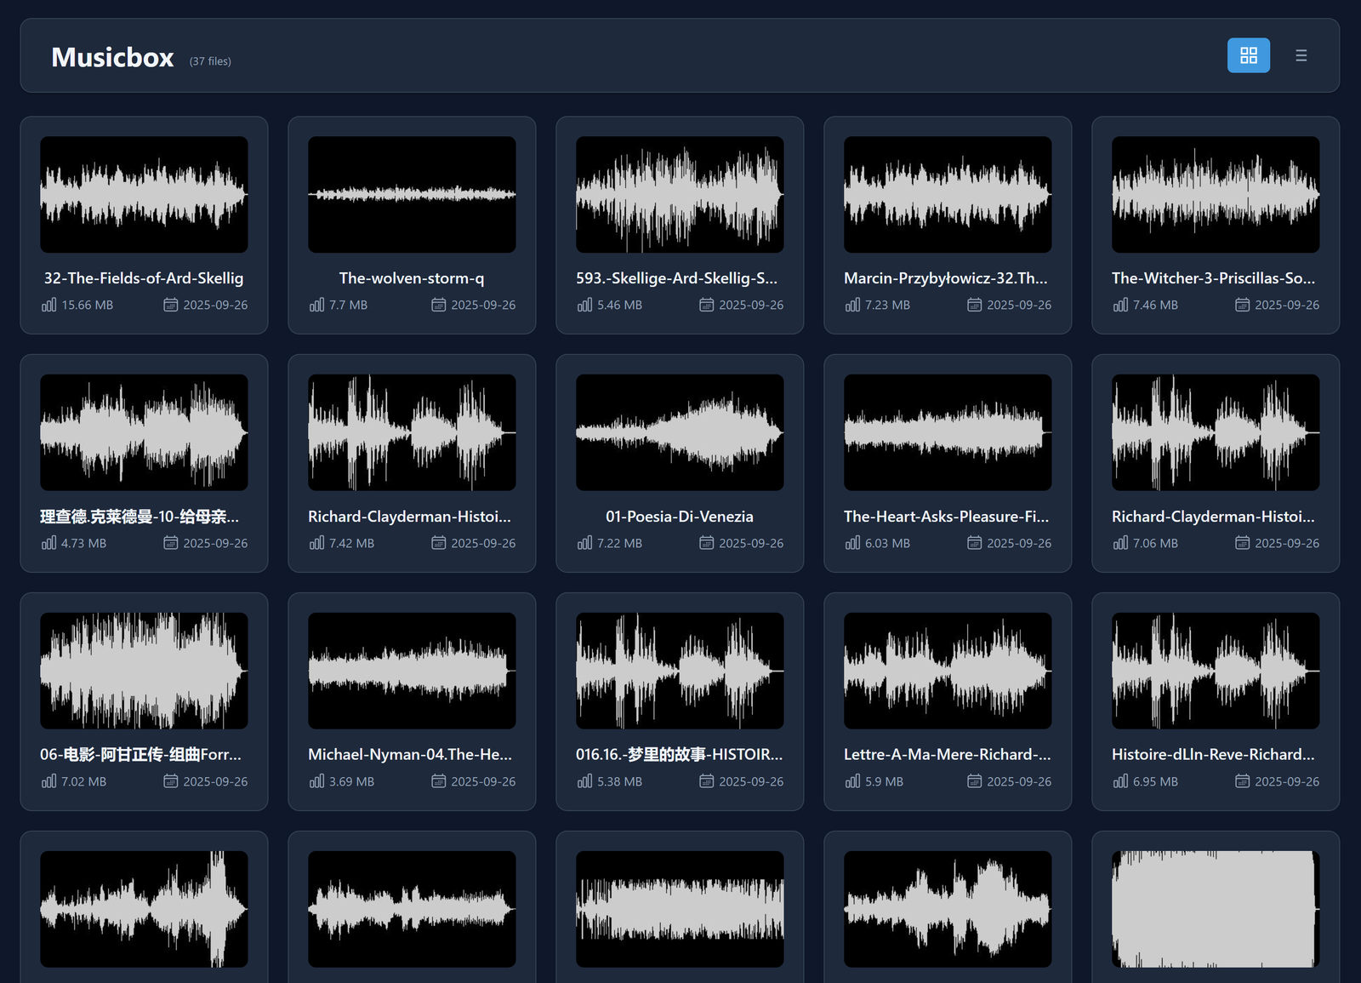Click the size bars icon on Michael-Nyman card

[317, 780]
